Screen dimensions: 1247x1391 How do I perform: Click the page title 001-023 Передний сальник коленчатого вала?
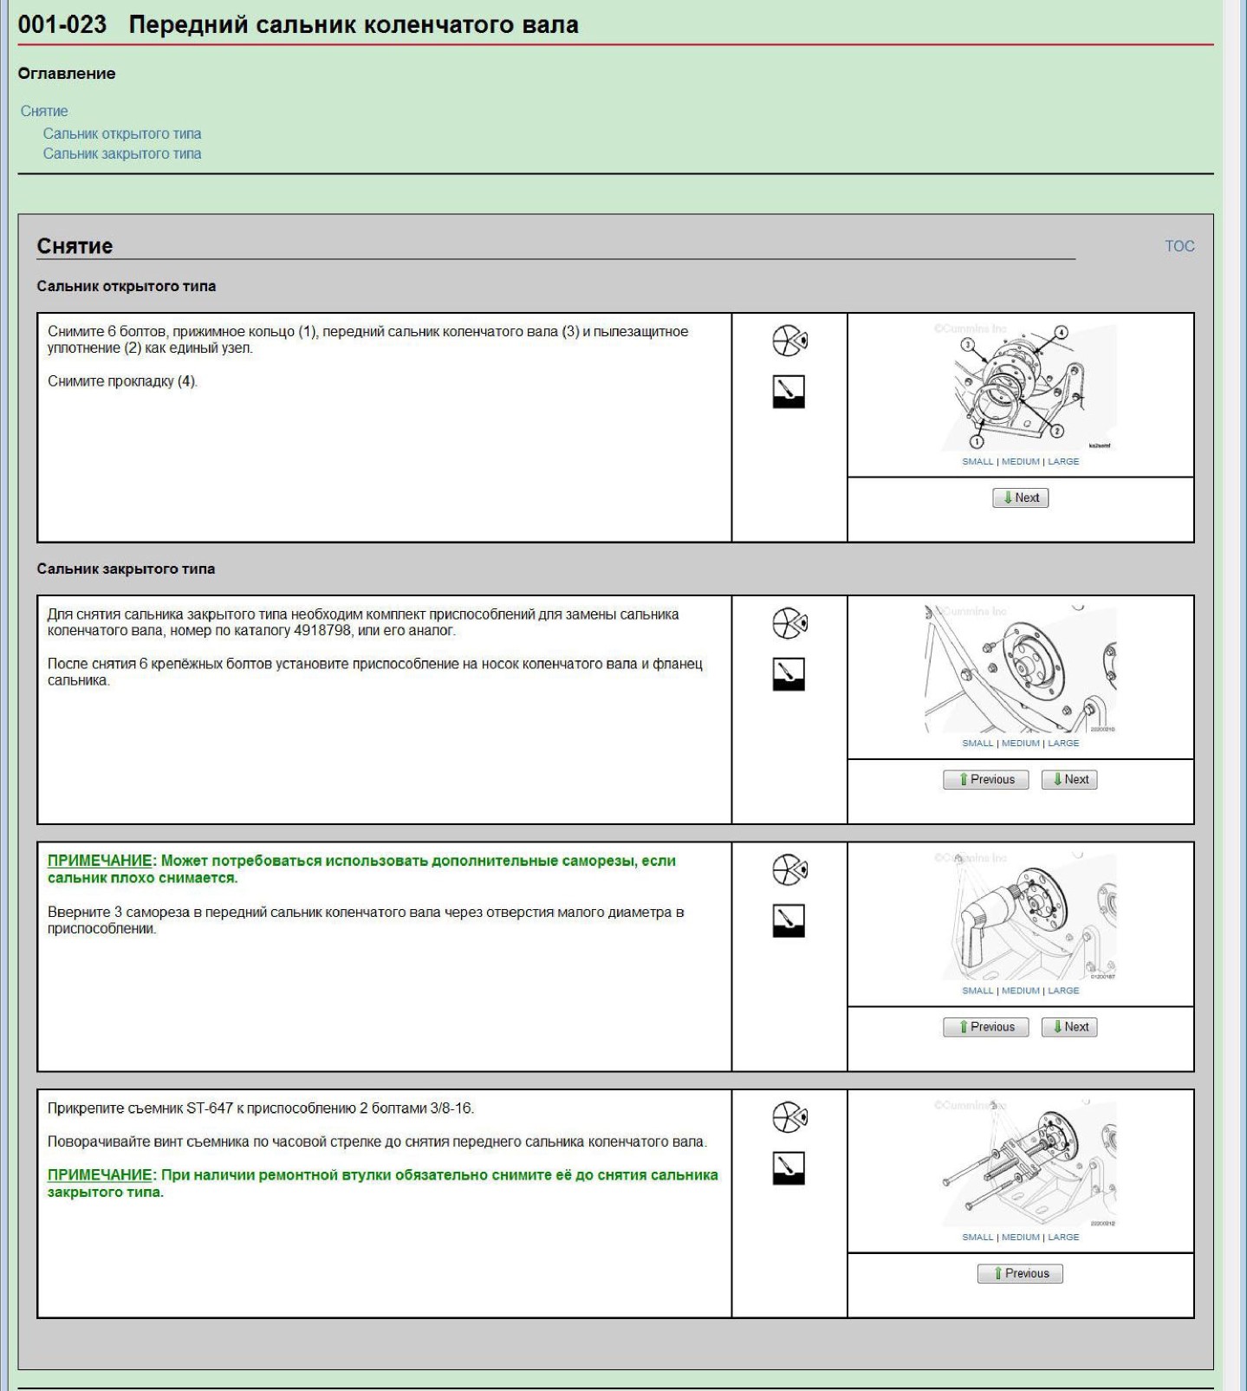[x=298, y=24]
